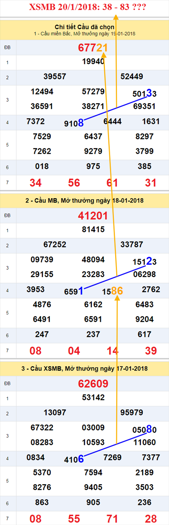Select third prize number 12494
The height and width of the screenshot is (525, 169).
click(42, 92)
